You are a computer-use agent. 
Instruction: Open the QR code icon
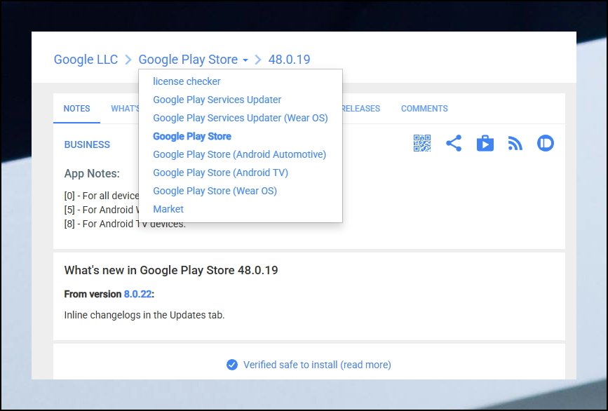422,144
